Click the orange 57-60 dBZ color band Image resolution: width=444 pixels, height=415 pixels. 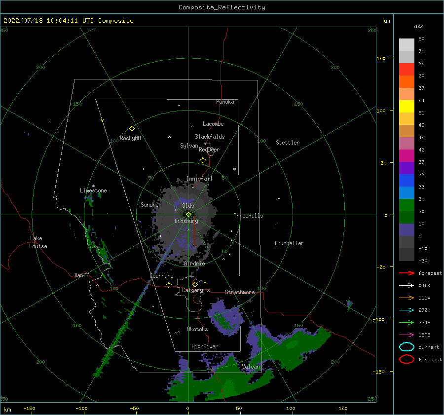pos(407,82)
